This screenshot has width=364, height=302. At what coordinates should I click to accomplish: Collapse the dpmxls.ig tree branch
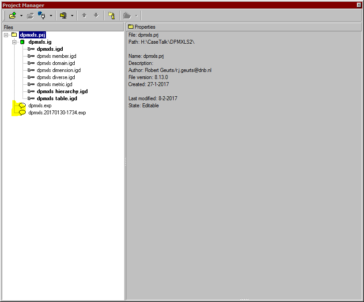click(x=14, y=42)
